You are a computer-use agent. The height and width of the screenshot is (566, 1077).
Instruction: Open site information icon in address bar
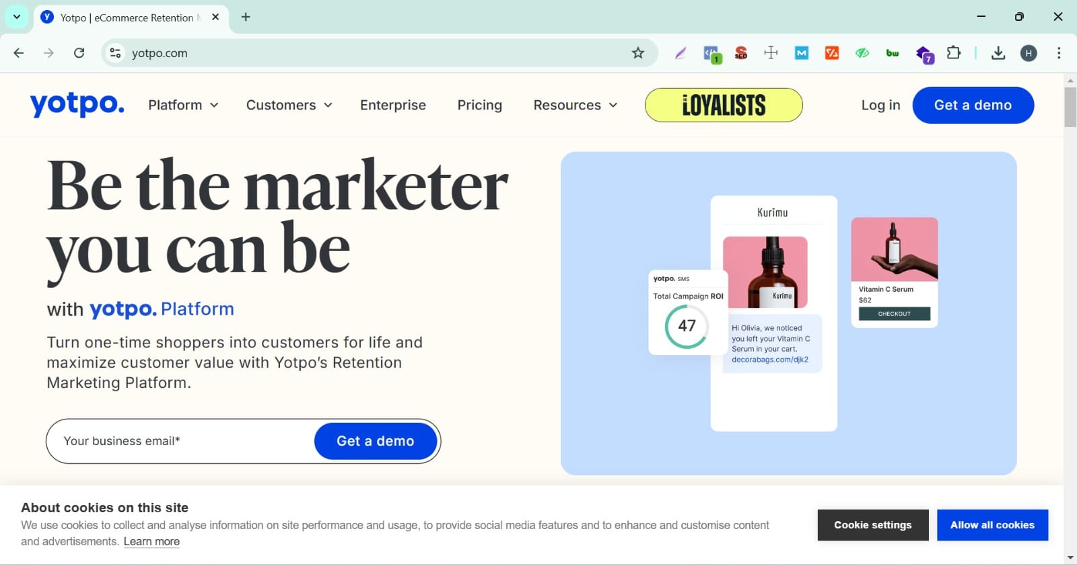(115, 53)
